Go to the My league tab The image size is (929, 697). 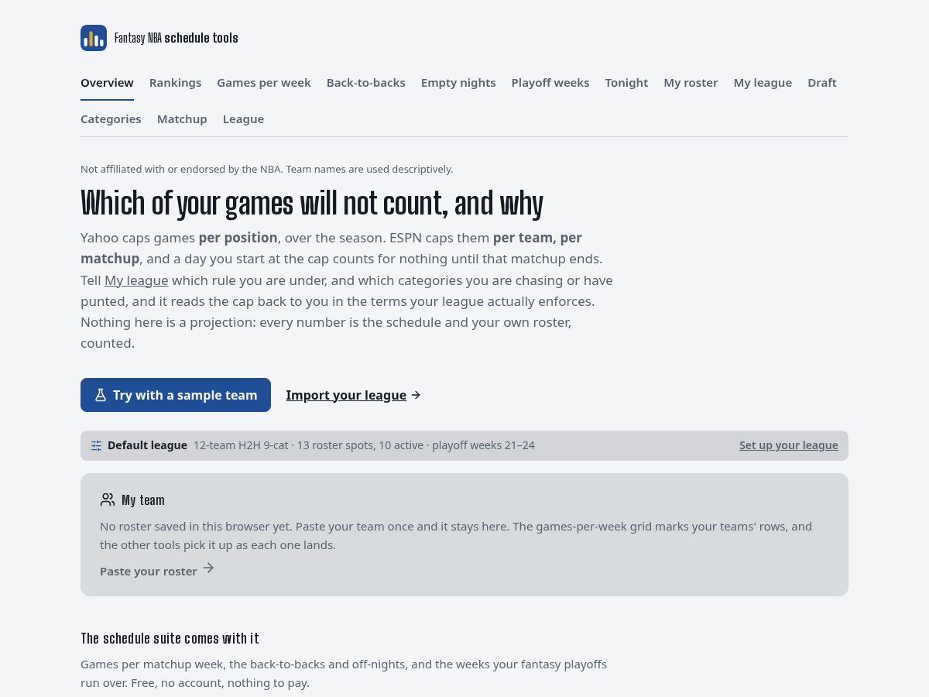click(763, 83)
